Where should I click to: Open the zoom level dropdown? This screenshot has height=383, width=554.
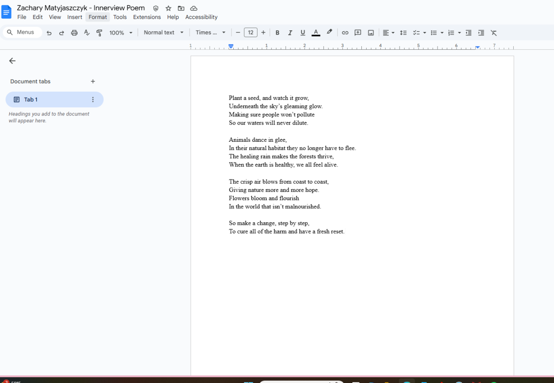[121, 32]
